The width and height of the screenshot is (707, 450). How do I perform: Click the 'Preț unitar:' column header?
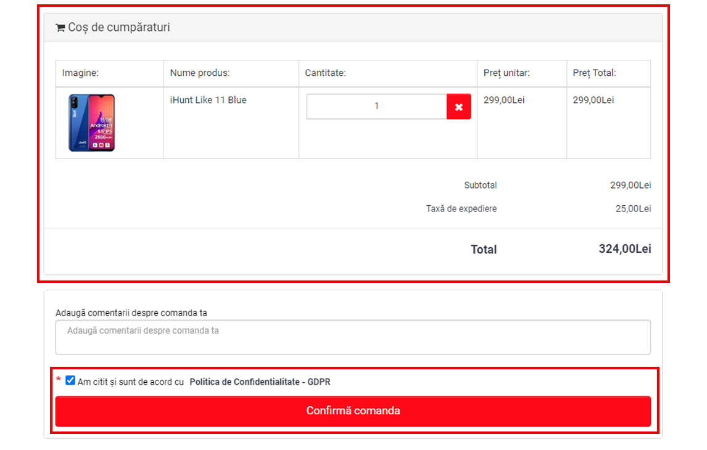[x=506, y=73]
